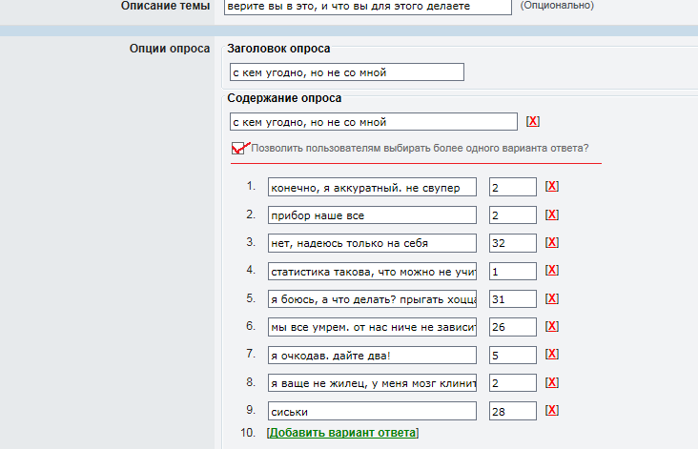Image resolution: width=698 pixels, height=449 pixels.
Task: Click the 'Содержание опроса' question field
Action: coord(374,121)
